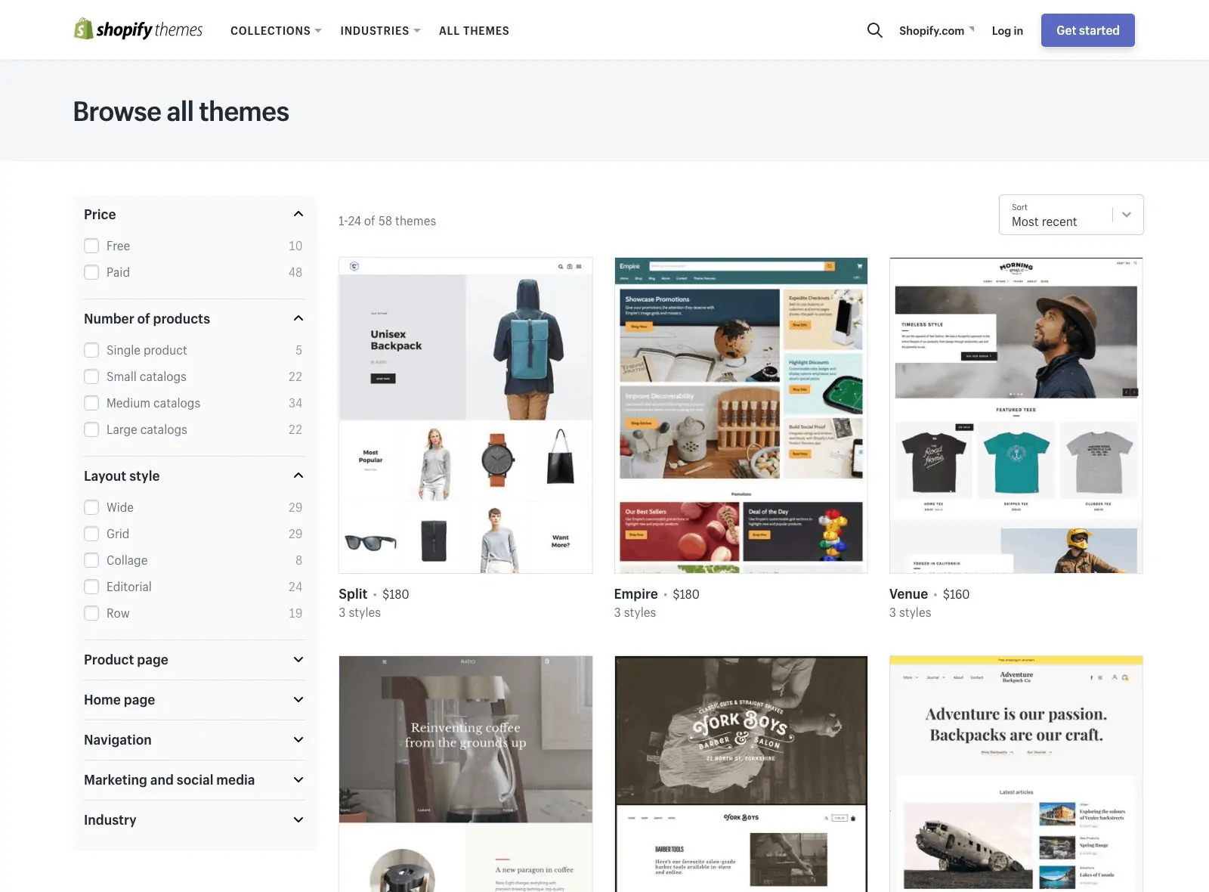Enable the Collage layout style filter

(x=91, y=560)
